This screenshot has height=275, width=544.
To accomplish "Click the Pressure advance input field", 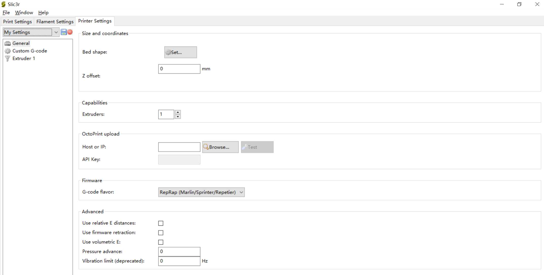I will (x=179, y=251).
